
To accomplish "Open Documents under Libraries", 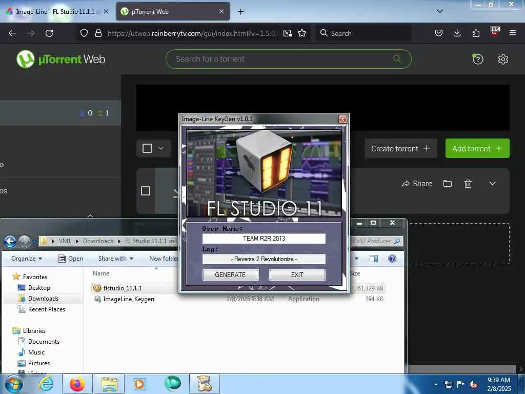I will pos(44,341).
